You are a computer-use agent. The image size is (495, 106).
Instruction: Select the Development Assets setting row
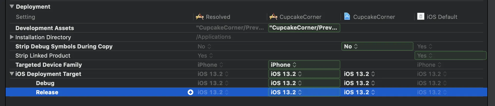(x=45, y=28)
